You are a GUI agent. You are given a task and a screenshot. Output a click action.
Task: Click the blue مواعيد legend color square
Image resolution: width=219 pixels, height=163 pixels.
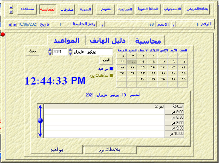(111, 69)
